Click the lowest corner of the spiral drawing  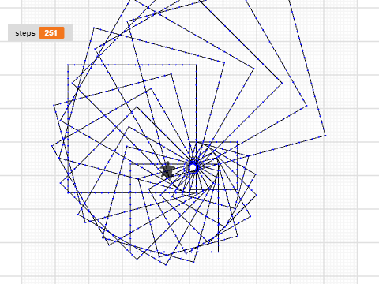point(166,265)
